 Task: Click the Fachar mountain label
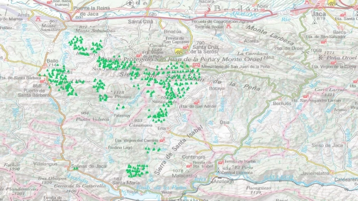[12, 165]
